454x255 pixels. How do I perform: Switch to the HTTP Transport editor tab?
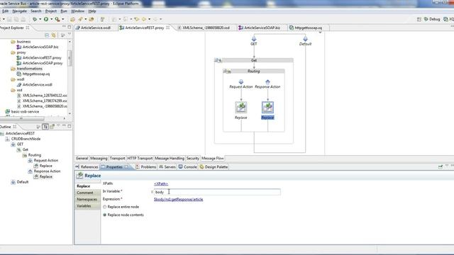coord(140,159)
